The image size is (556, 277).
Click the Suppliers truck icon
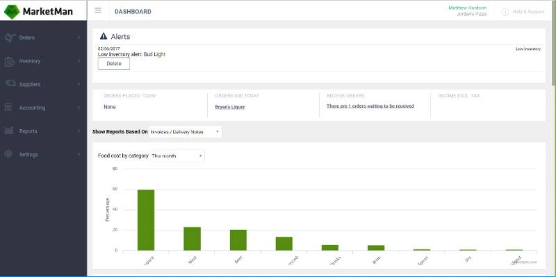tap(10, 83)
